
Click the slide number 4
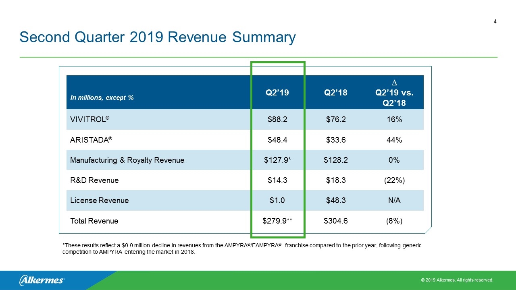495,22
